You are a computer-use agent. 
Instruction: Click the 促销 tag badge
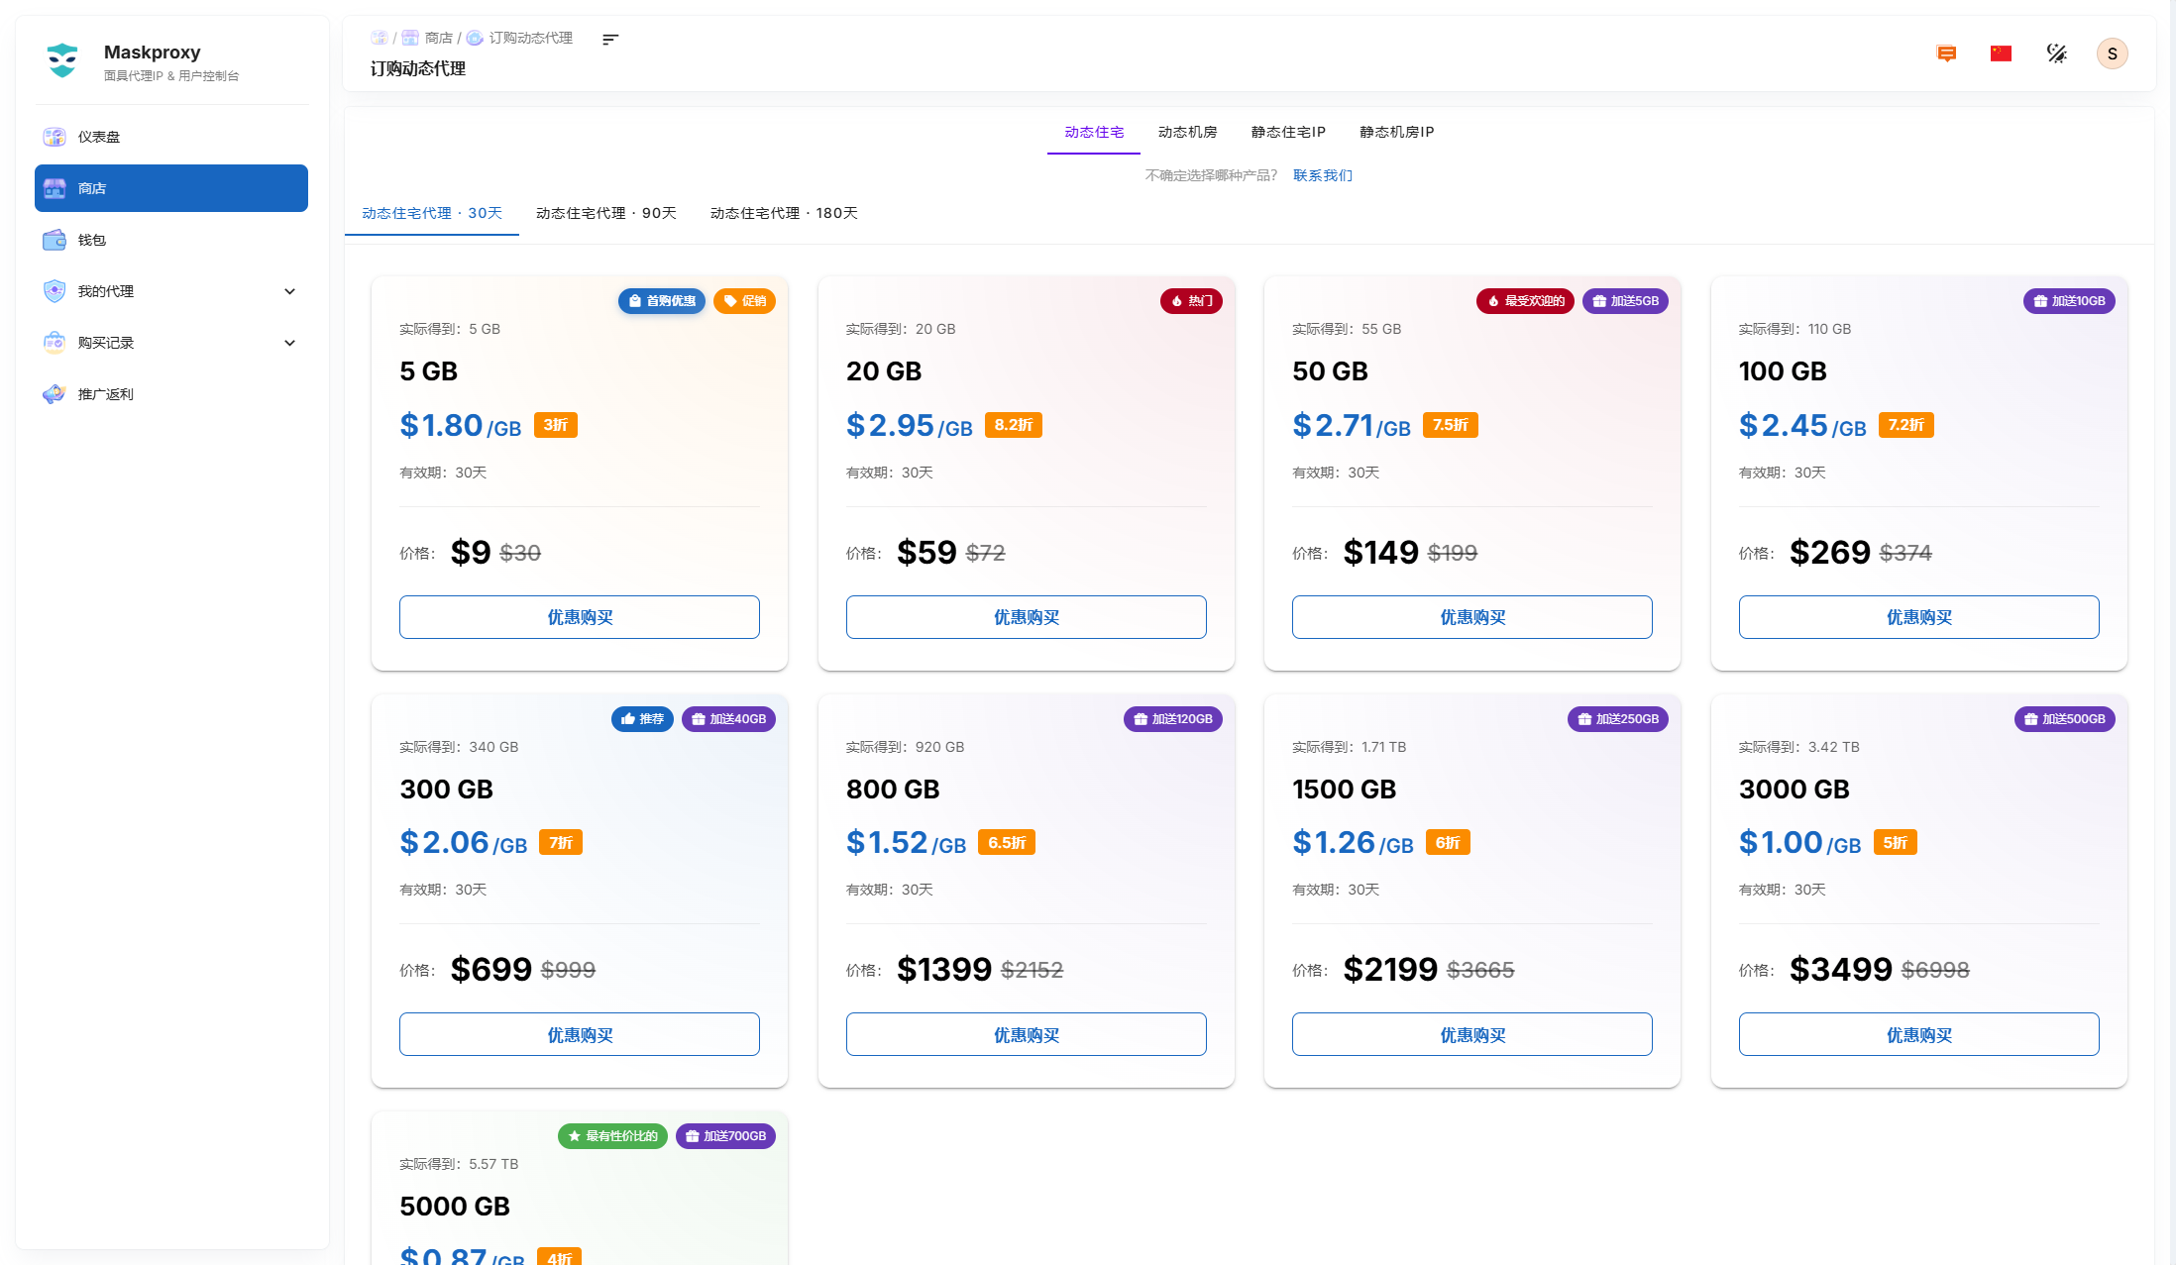(744, 301)
